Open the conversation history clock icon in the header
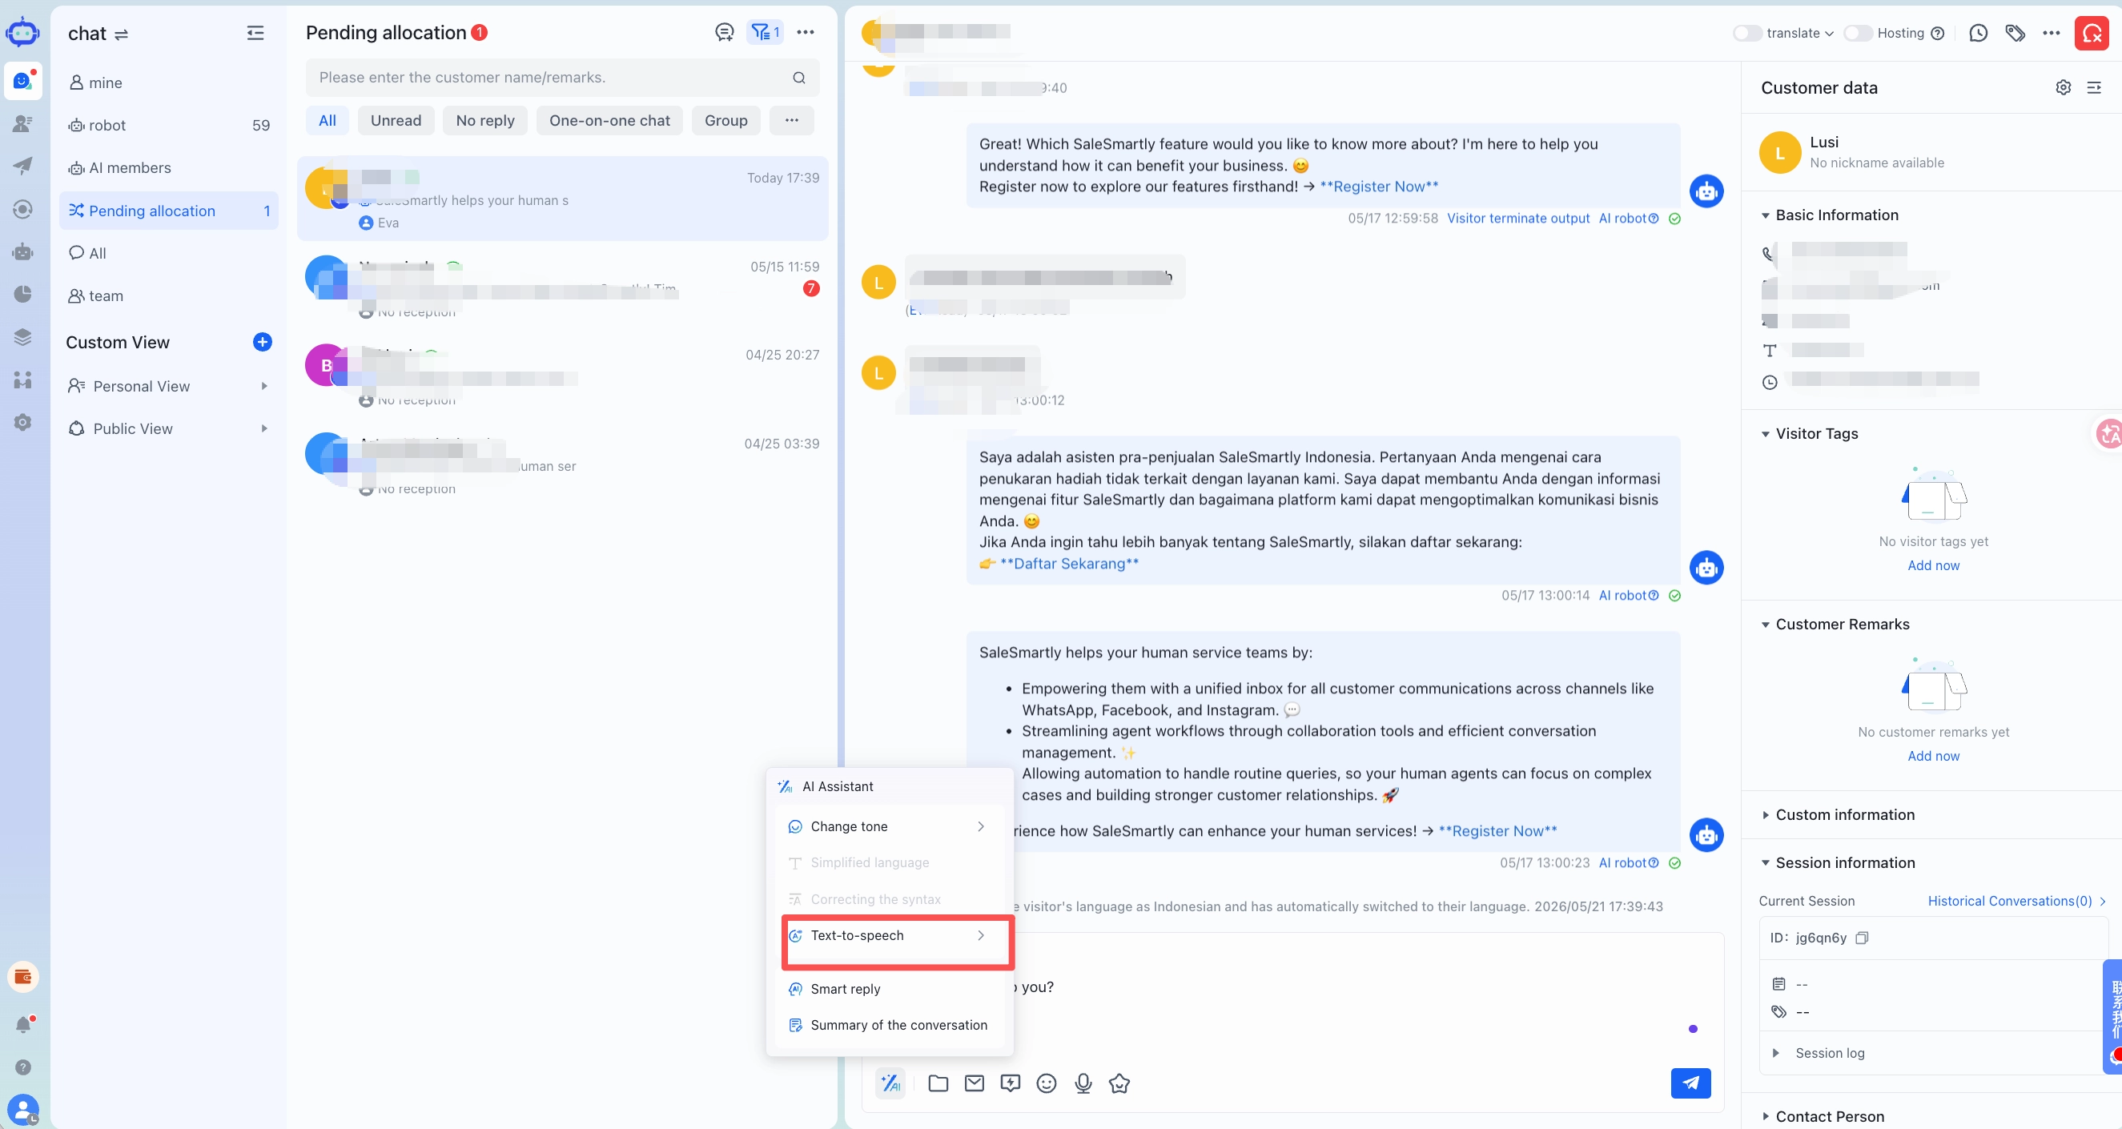Screen dimensions: 2122x1129 [x=1978, y=33]
